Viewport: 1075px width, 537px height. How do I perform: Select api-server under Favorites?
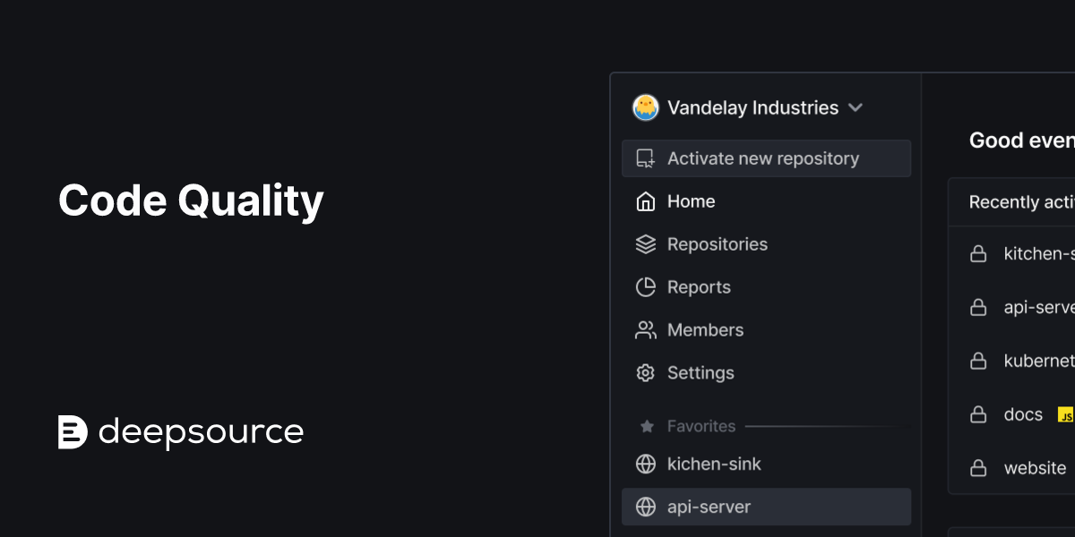click(x=708, y=507)
